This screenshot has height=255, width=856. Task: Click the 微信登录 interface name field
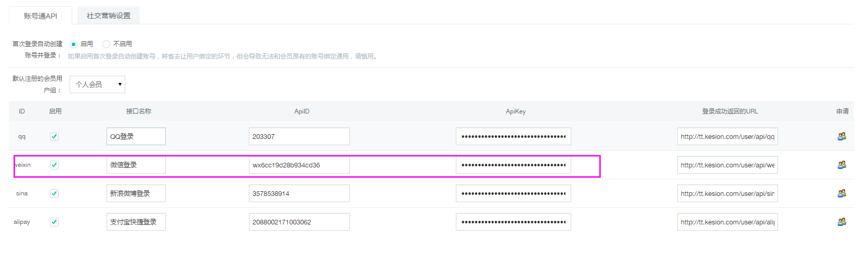pos(136,165)
